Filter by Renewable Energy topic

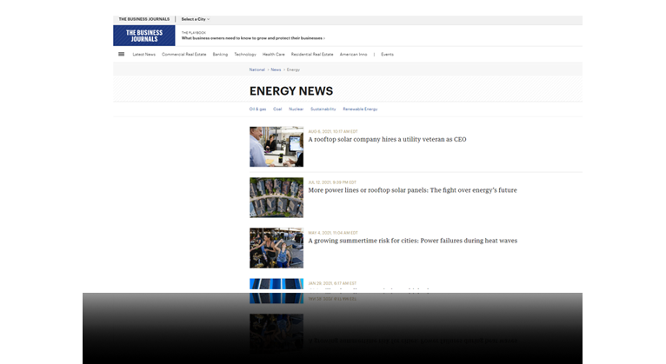[360, 109]
